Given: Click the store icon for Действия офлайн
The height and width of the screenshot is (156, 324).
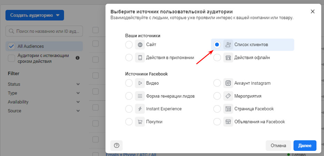Looking at the screenshot, I should point(228,58).
